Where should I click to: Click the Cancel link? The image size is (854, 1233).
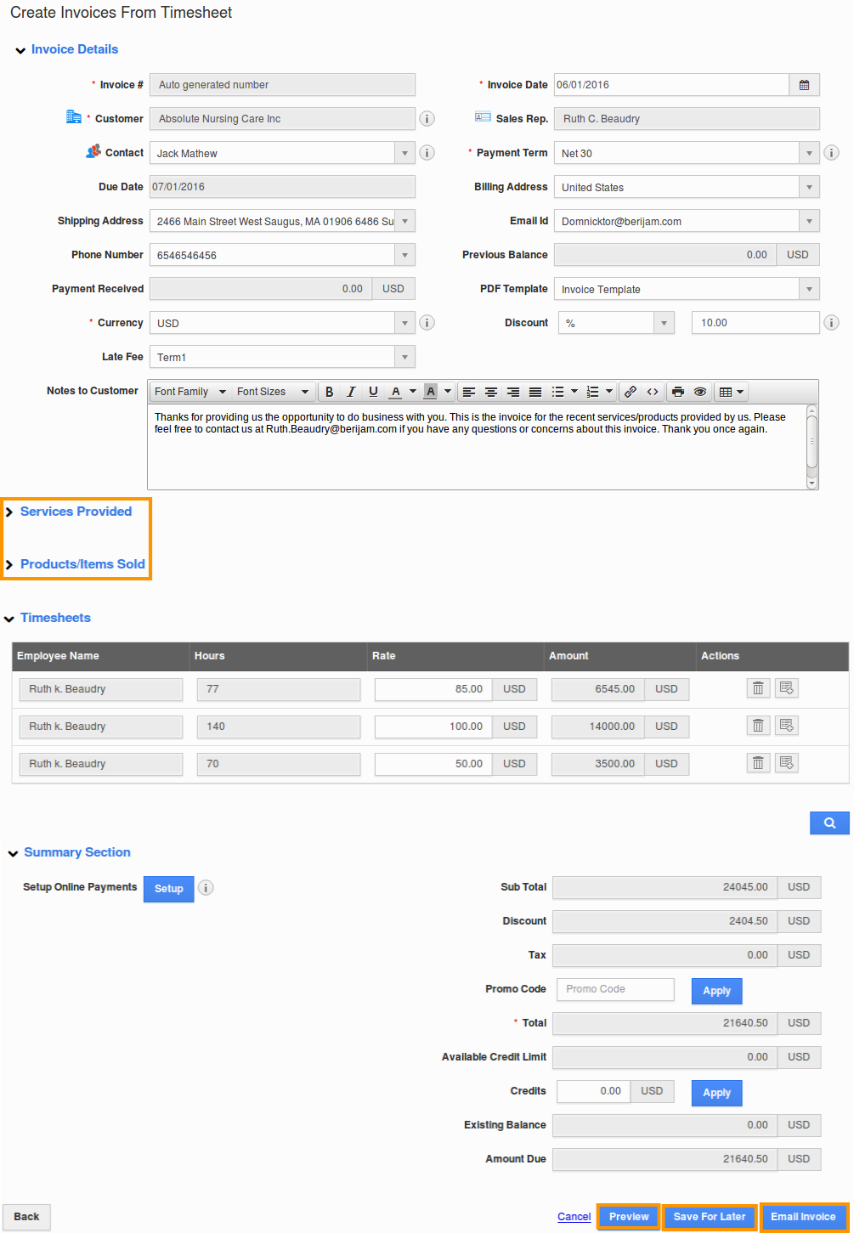tap(574, 1217)
